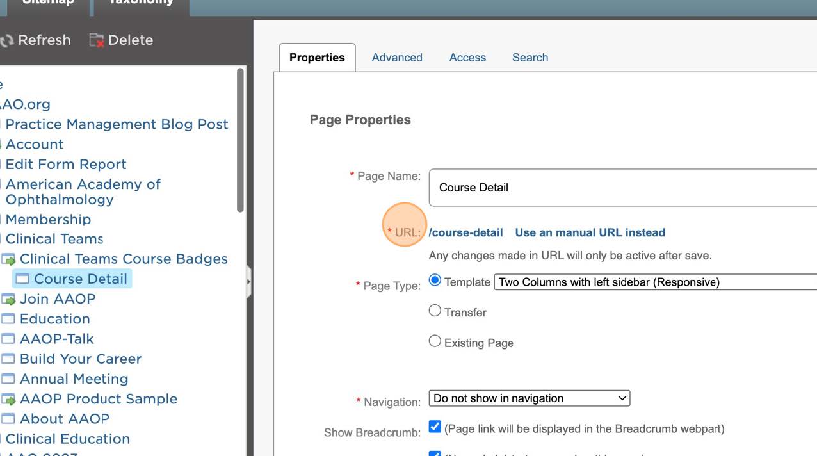Click the page icon beside Education

[8, 319]
